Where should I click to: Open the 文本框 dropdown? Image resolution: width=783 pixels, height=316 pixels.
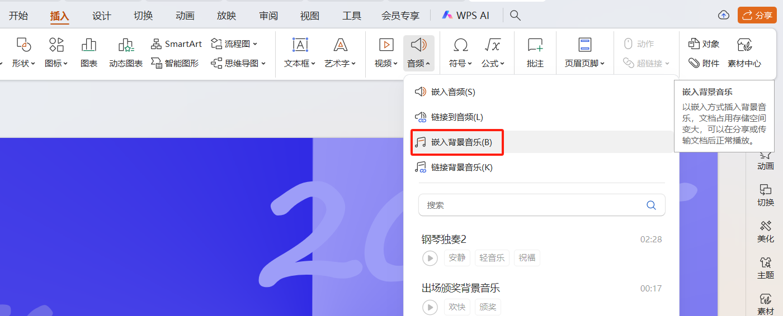[300, 63]
